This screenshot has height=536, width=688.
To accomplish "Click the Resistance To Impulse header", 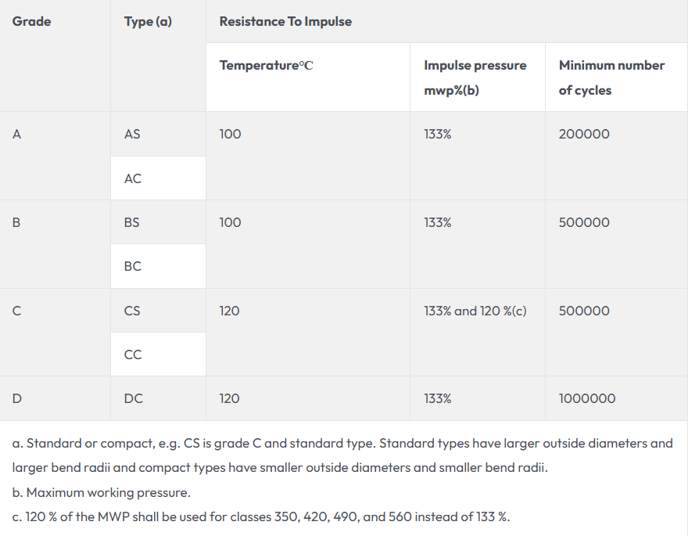I will coord(285,22).
